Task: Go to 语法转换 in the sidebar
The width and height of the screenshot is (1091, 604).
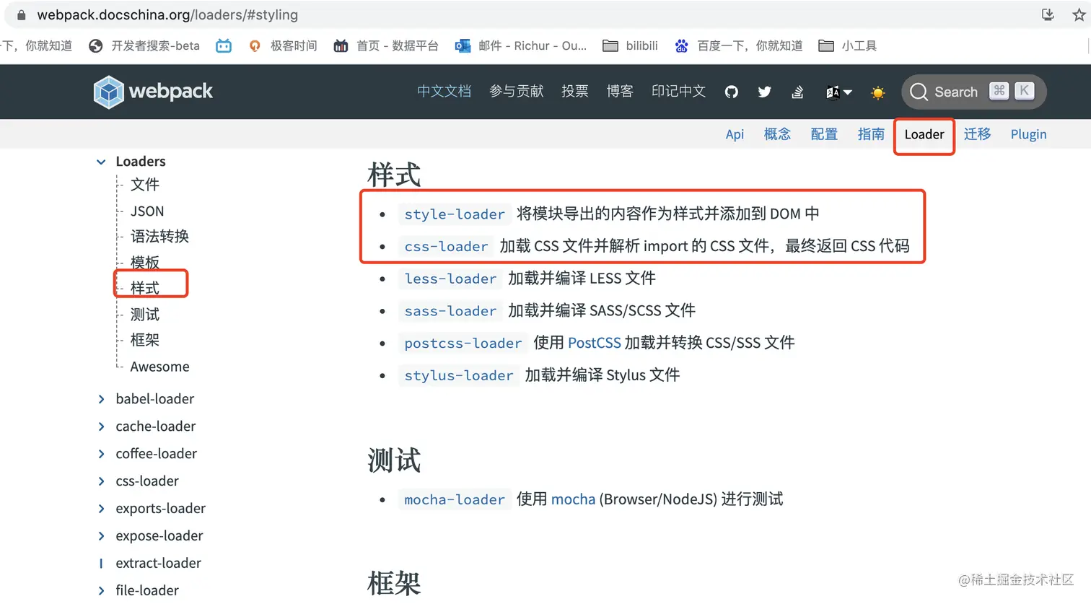Action: click(159, 237)
